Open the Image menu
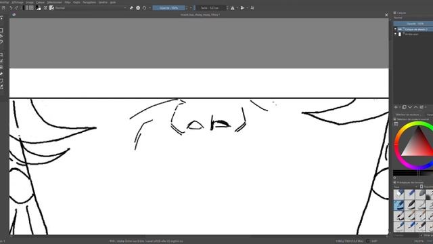Screen dimensions: 433x244 pyautogui.click(x=30, y=2)
